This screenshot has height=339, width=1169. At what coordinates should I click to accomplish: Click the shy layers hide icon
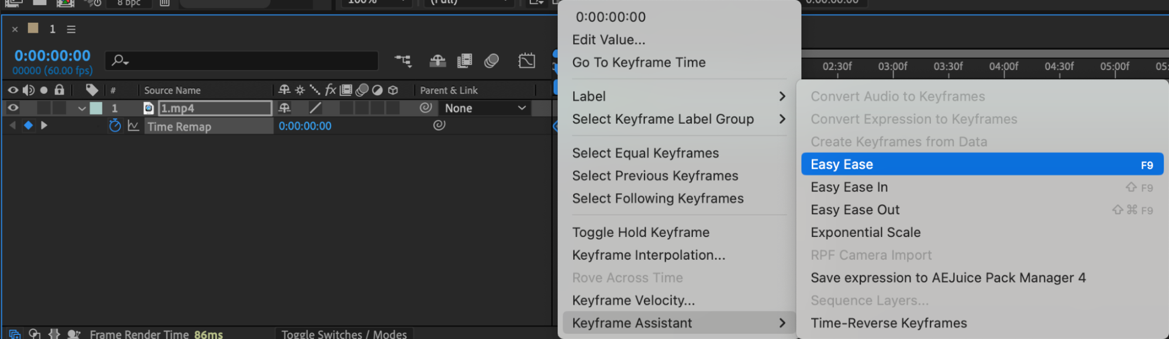pos(437,60)
